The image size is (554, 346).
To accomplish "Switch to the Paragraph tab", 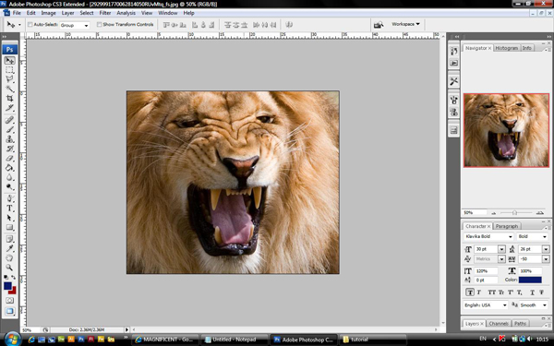I will [x=507, y=226].
